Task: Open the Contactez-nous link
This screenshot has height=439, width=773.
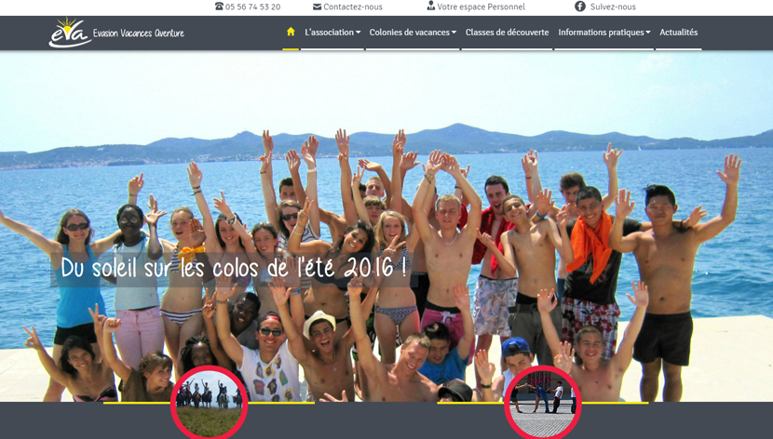Action: [353, 7]
